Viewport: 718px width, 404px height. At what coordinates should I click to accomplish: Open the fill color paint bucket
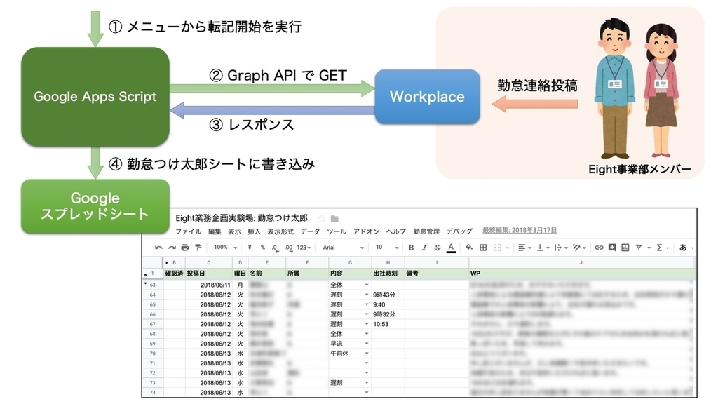pyautogui.click(x=469, y=248)
